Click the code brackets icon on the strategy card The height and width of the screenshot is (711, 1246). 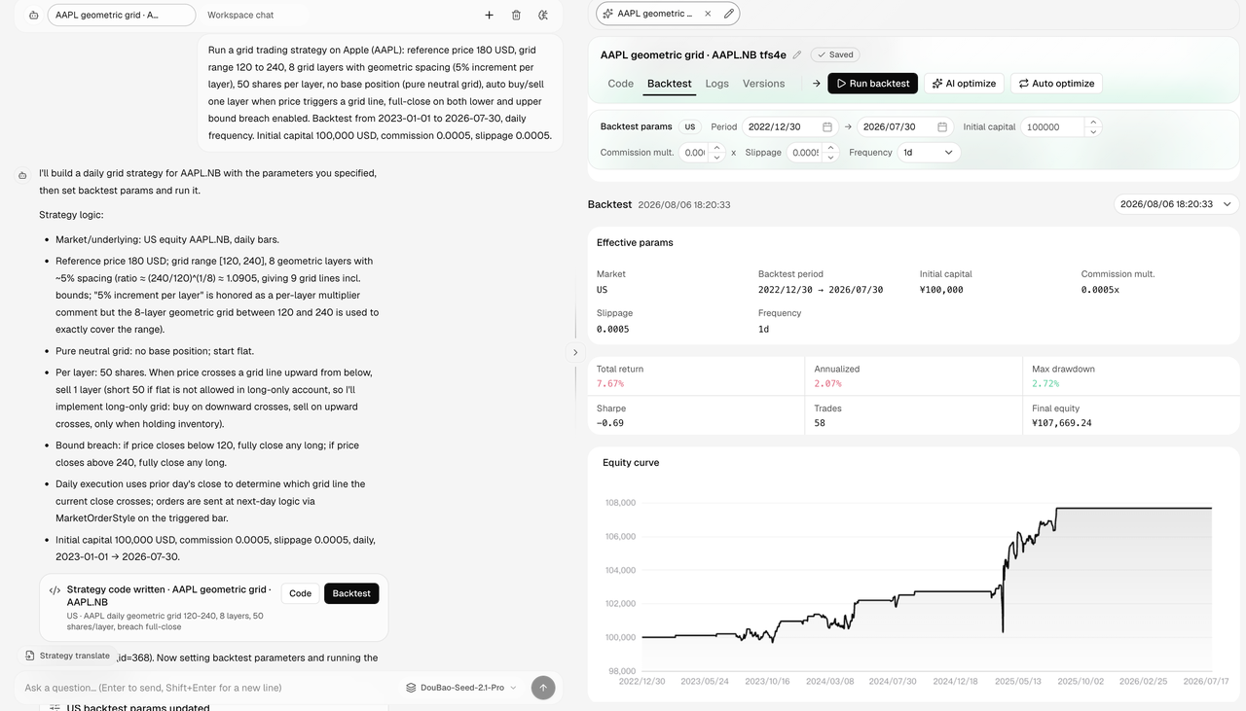pos(55,590)
